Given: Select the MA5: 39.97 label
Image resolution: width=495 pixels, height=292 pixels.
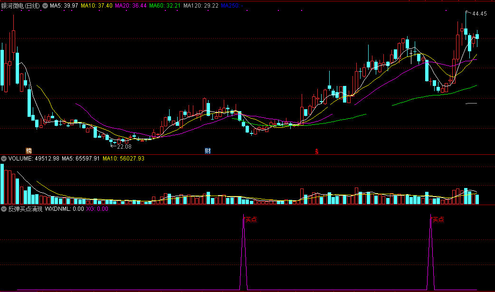Looking at the screenshot, I should 64,6.
